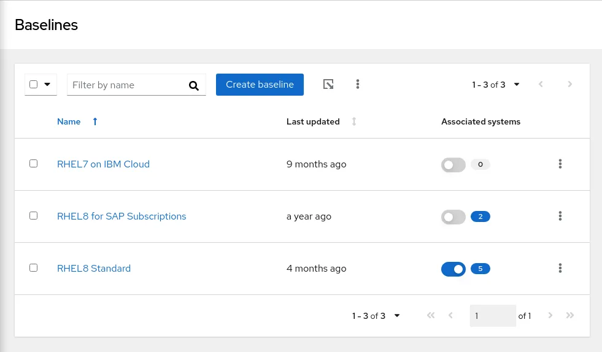The width and height of the screenshot is (602, 352).
Task: Expand the bulk select dropdown arrow
Action: click(47, 85)
